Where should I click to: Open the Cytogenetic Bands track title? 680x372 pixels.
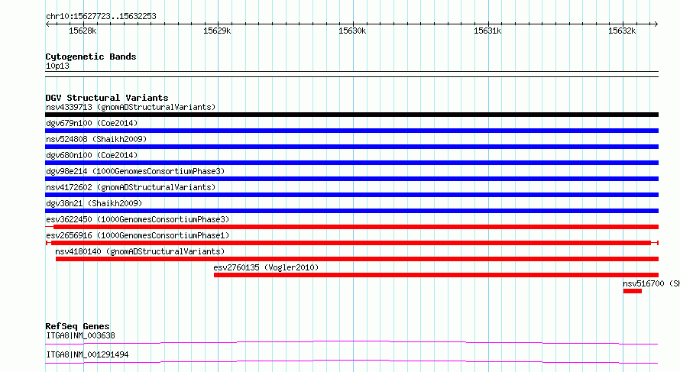91,57
